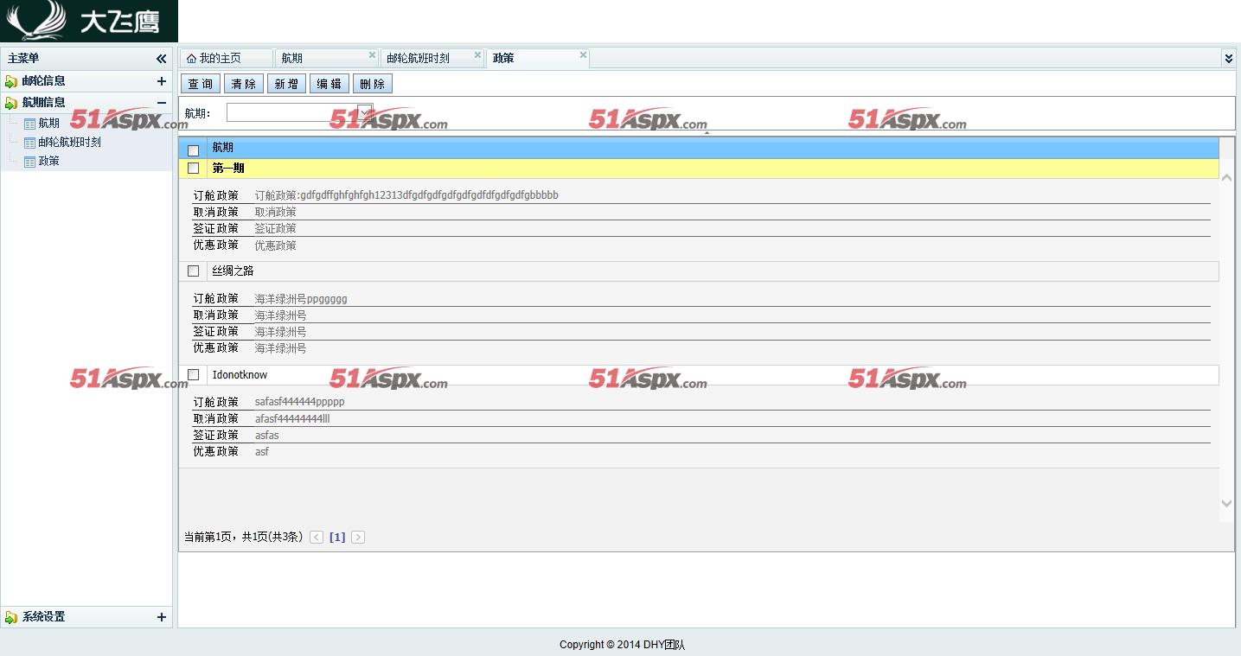1241x656 pixels.
Task: Open the 航期信息 menu header
Action: pos(86,102)
